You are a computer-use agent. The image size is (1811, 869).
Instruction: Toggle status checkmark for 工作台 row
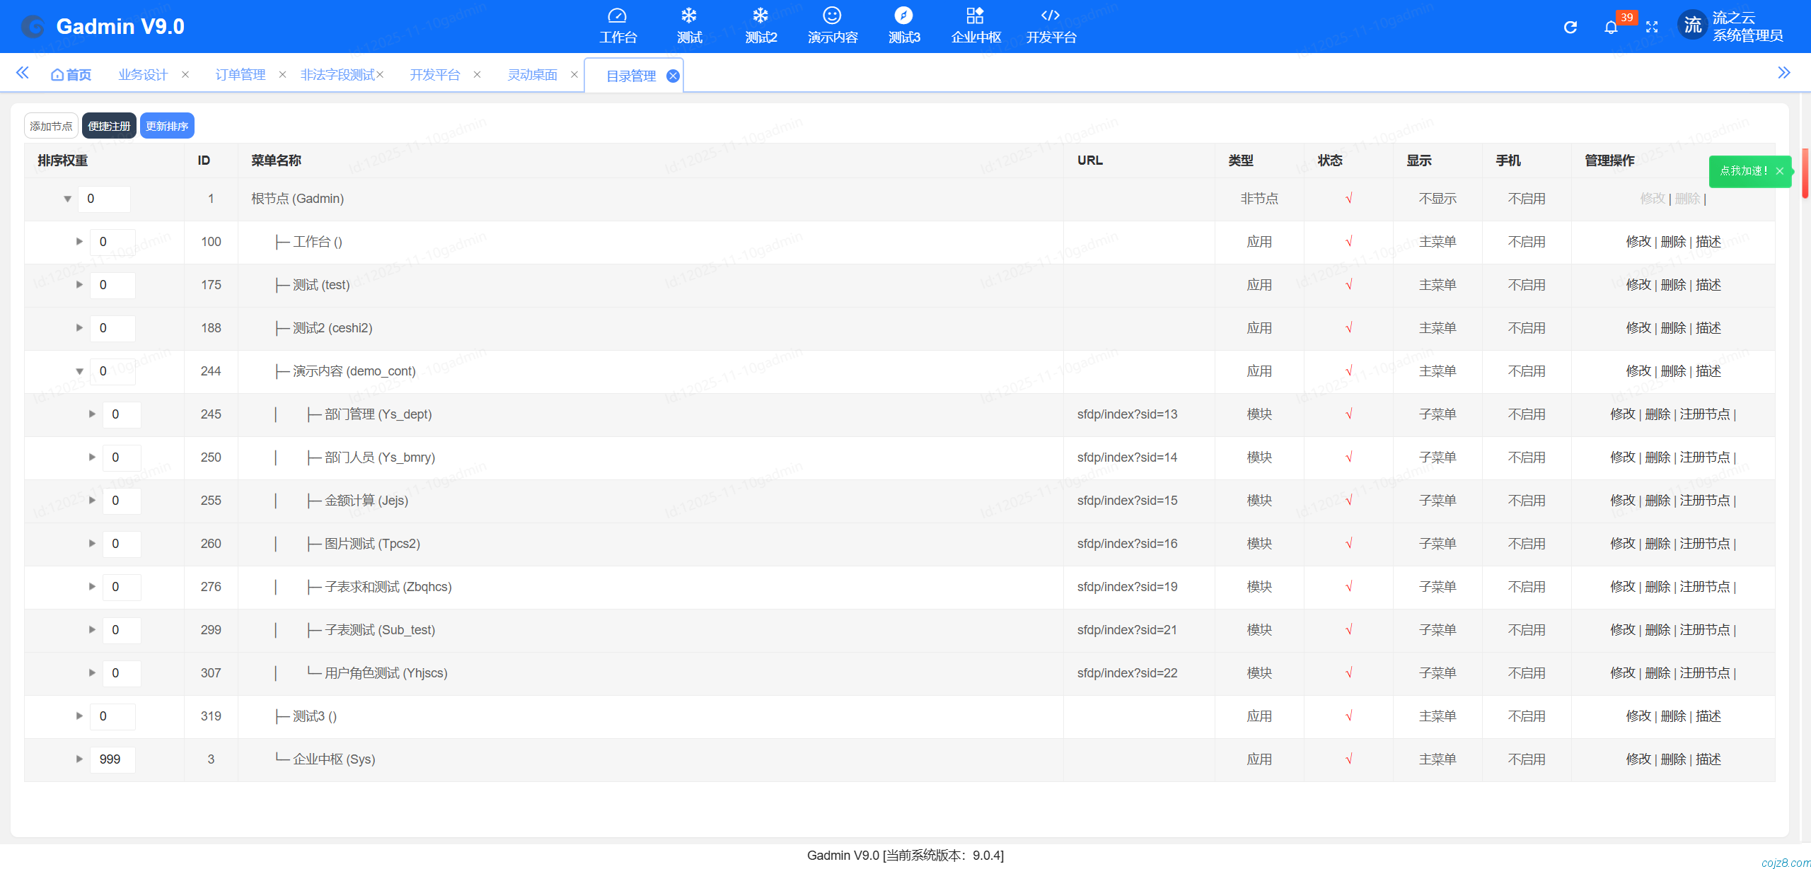pyautogui.click(x=1348, y=242)
